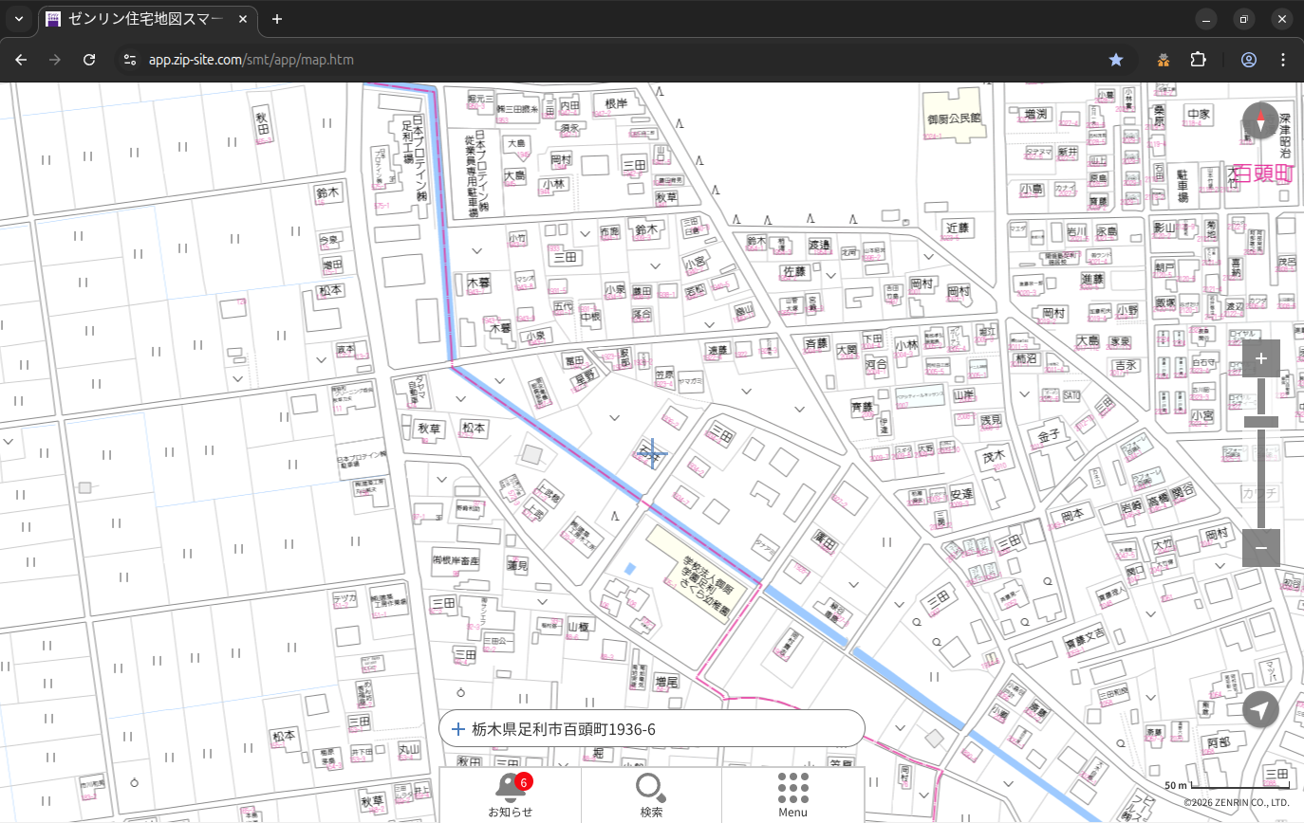Open the Menu grid icon

pos(792,794)
